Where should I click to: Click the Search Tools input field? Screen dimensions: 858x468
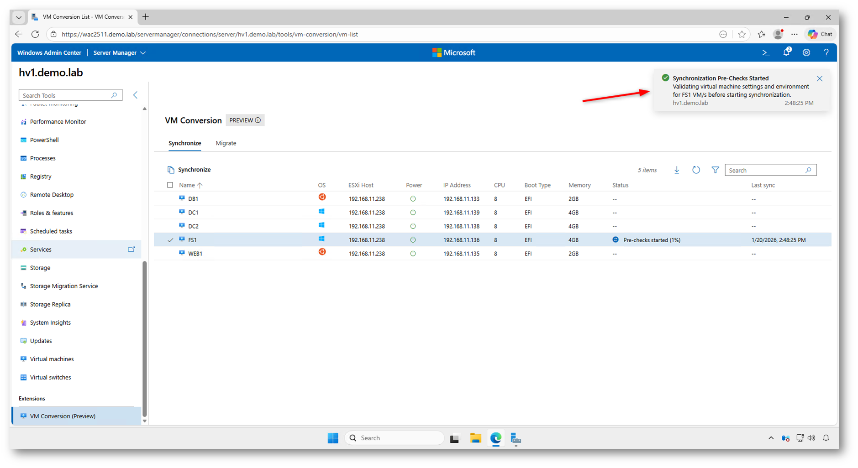66,95
